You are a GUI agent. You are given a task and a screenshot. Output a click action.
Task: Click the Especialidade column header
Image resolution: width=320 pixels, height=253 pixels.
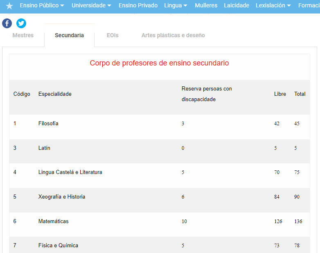click(55, 94)
